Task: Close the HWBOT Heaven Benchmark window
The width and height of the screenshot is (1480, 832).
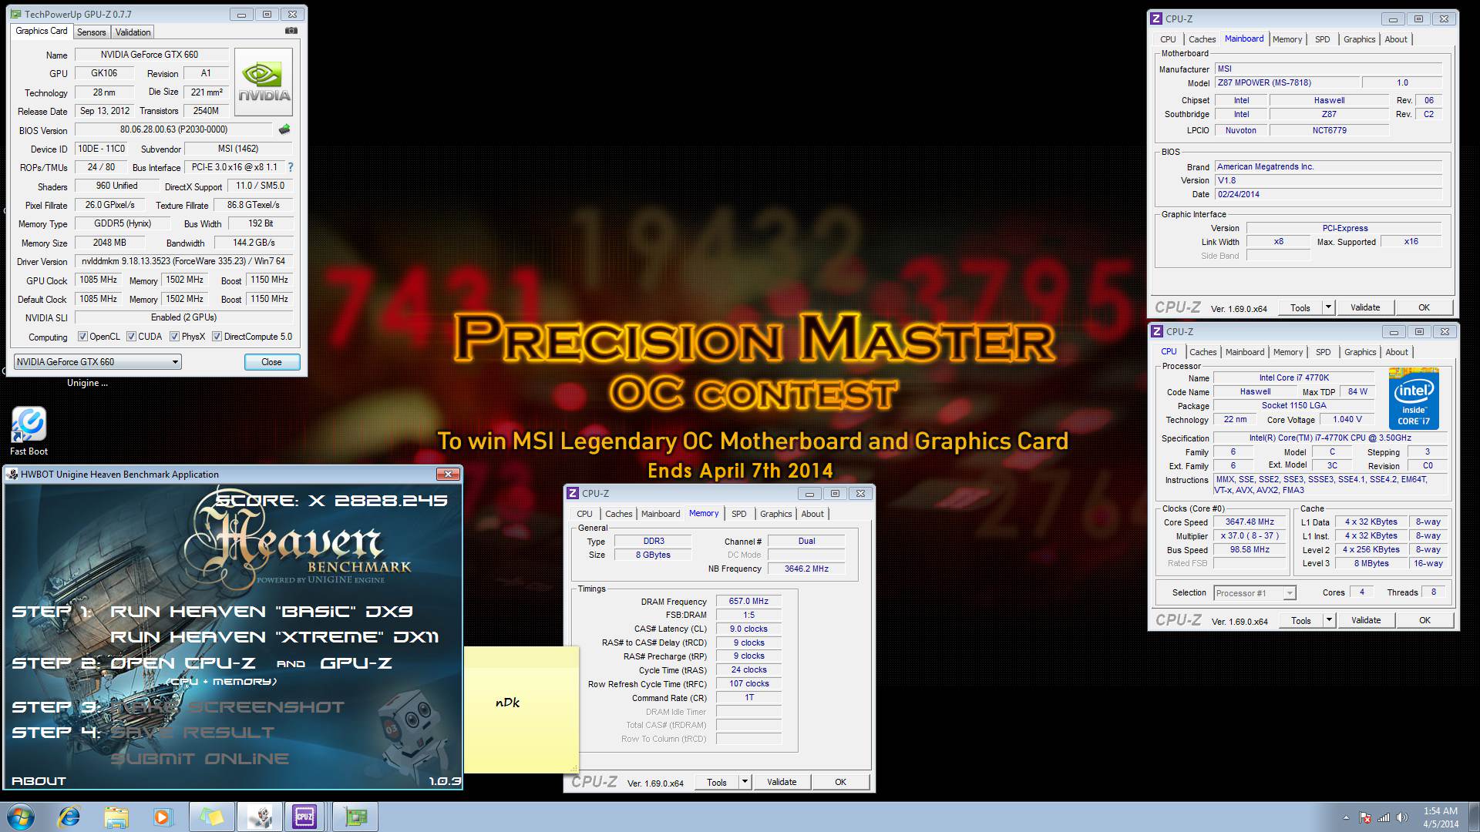Action: pyautogui.click(x=448, y=474)
